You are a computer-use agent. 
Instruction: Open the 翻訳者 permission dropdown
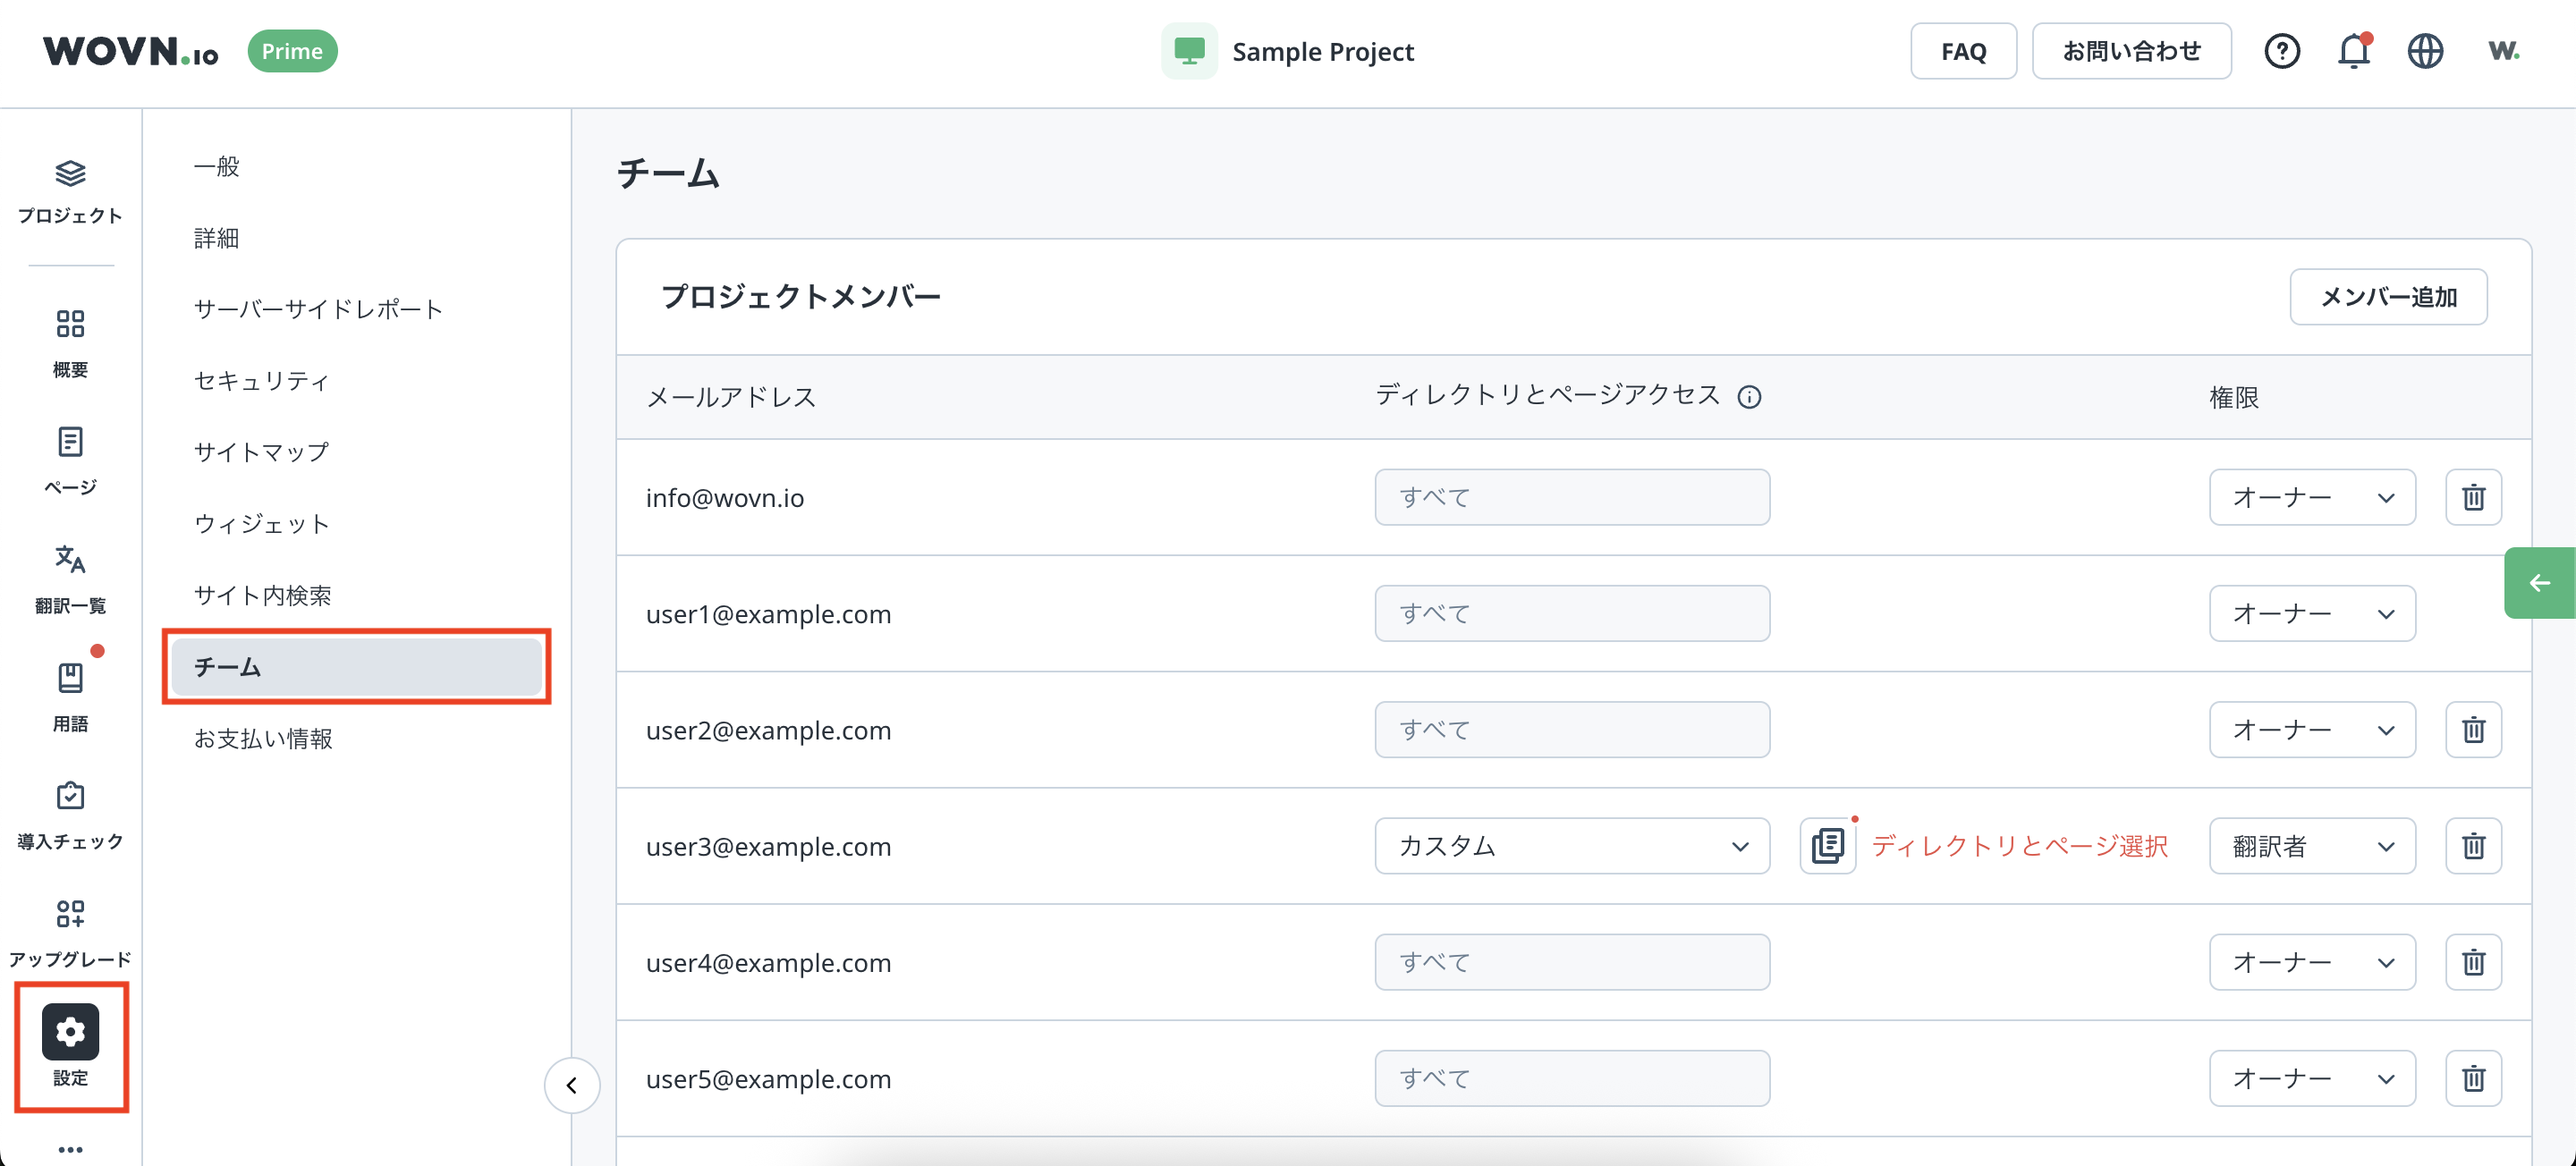coord(2311,846)
